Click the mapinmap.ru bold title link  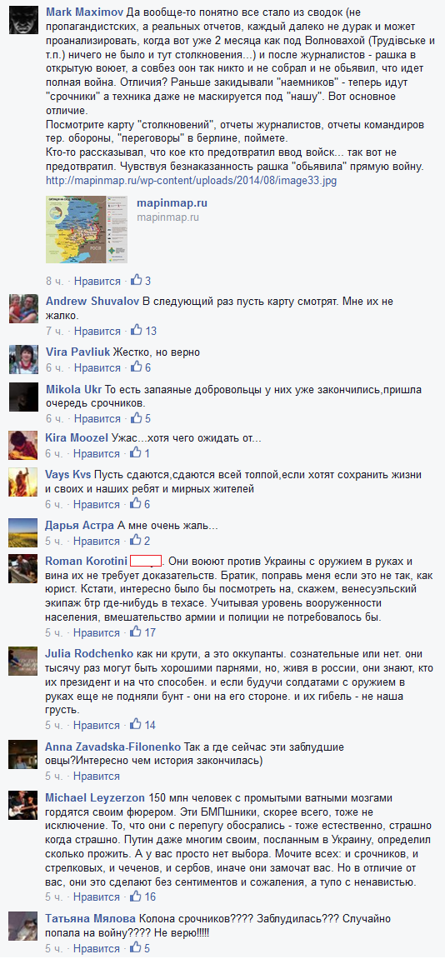coord(172,203)
